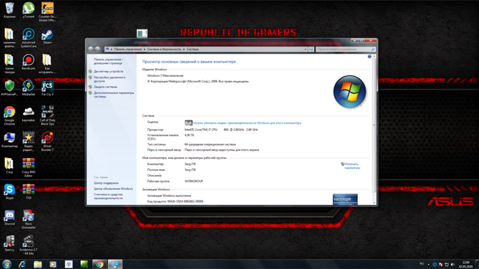Click the update performance index link
Screen dimensions: 479x269
tap(247, 123)
